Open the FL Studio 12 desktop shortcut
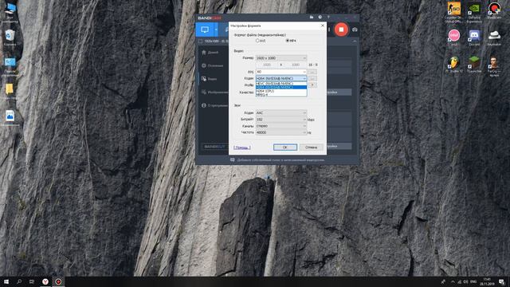Image resolution: width=510 pixels, height=287 pixels. coord(453,64)
